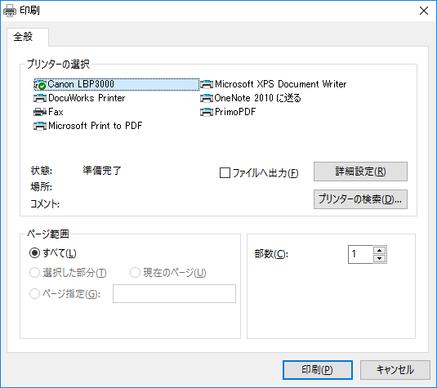
Task: Switch to the 全般 tab
Action: coord(28,37)
